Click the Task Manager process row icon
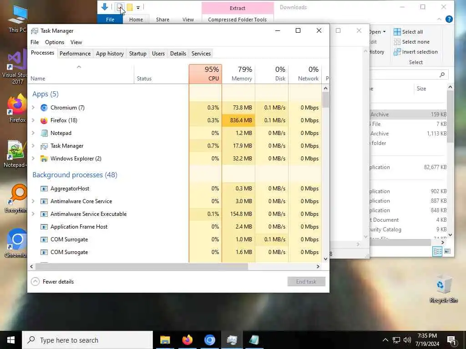Viewport: 466px width, 349px height. click(44, 146)
